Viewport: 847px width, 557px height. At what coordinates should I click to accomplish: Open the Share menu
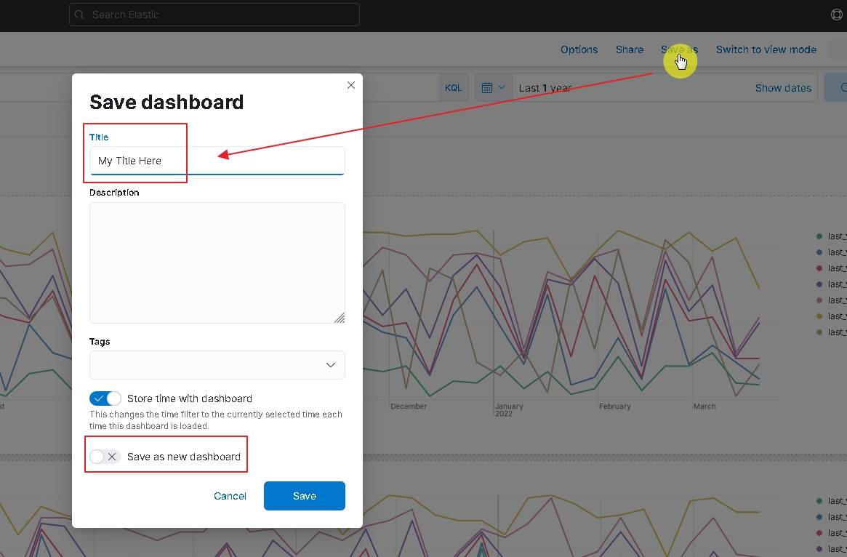(x=629, y=49)
